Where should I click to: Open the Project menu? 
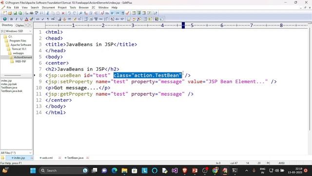(62, 8)
